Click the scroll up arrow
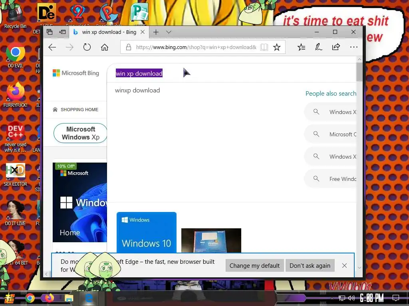The width and height of the screenshot is (409, 306). pyautogui.click(x=359, y=59)
